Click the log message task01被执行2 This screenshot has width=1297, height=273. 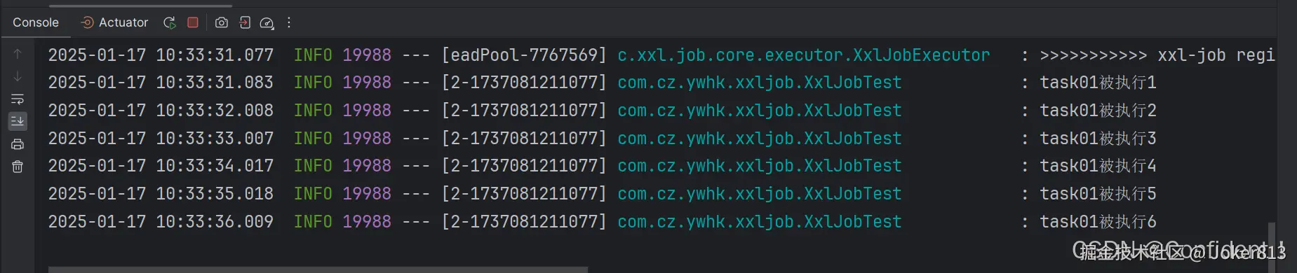coord(1098,111)
